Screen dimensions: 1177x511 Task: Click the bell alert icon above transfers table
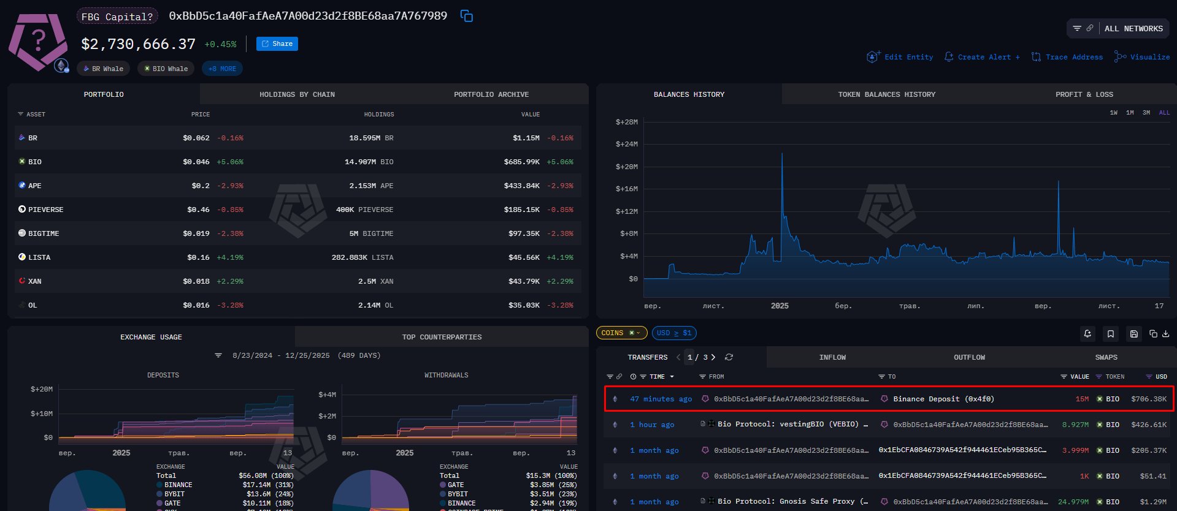1087,334
